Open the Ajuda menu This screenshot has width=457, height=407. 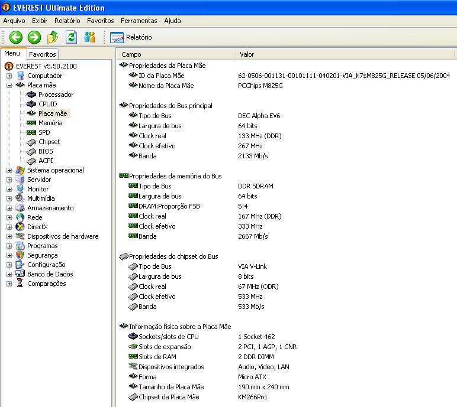click(172, 21)
